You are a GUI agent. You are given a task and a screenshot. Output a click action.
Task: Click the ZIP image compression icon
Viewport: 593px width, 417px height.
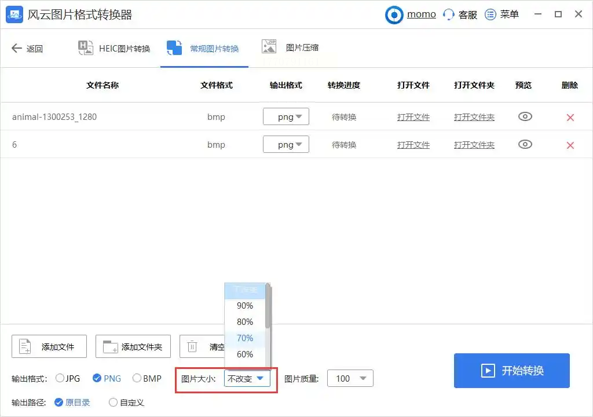pyautogui.click(x=269, y=46)
